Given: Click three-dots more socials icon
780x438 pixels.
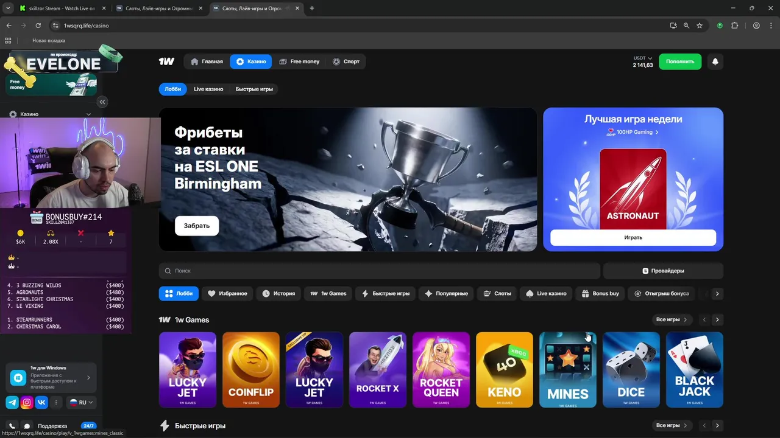Looking at the screenshot, I should (56, 402).
